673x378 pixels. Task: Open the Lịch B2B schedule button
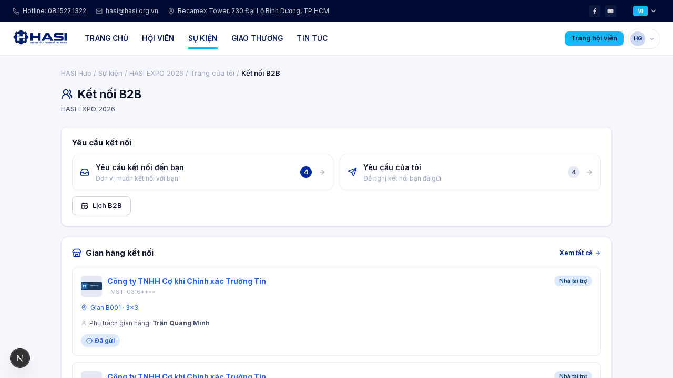101,206
